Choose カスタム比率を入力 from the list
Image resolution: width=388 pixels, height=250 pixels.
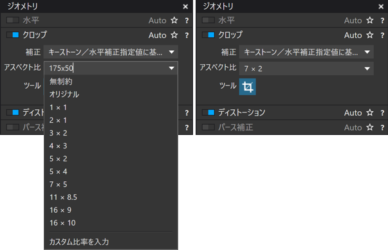(x=79, y=242)
